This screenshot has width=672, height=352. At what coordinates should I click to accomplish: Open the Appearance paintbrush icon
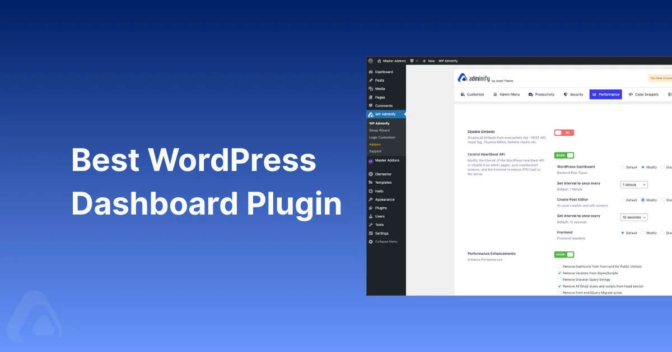click(371, 199)
